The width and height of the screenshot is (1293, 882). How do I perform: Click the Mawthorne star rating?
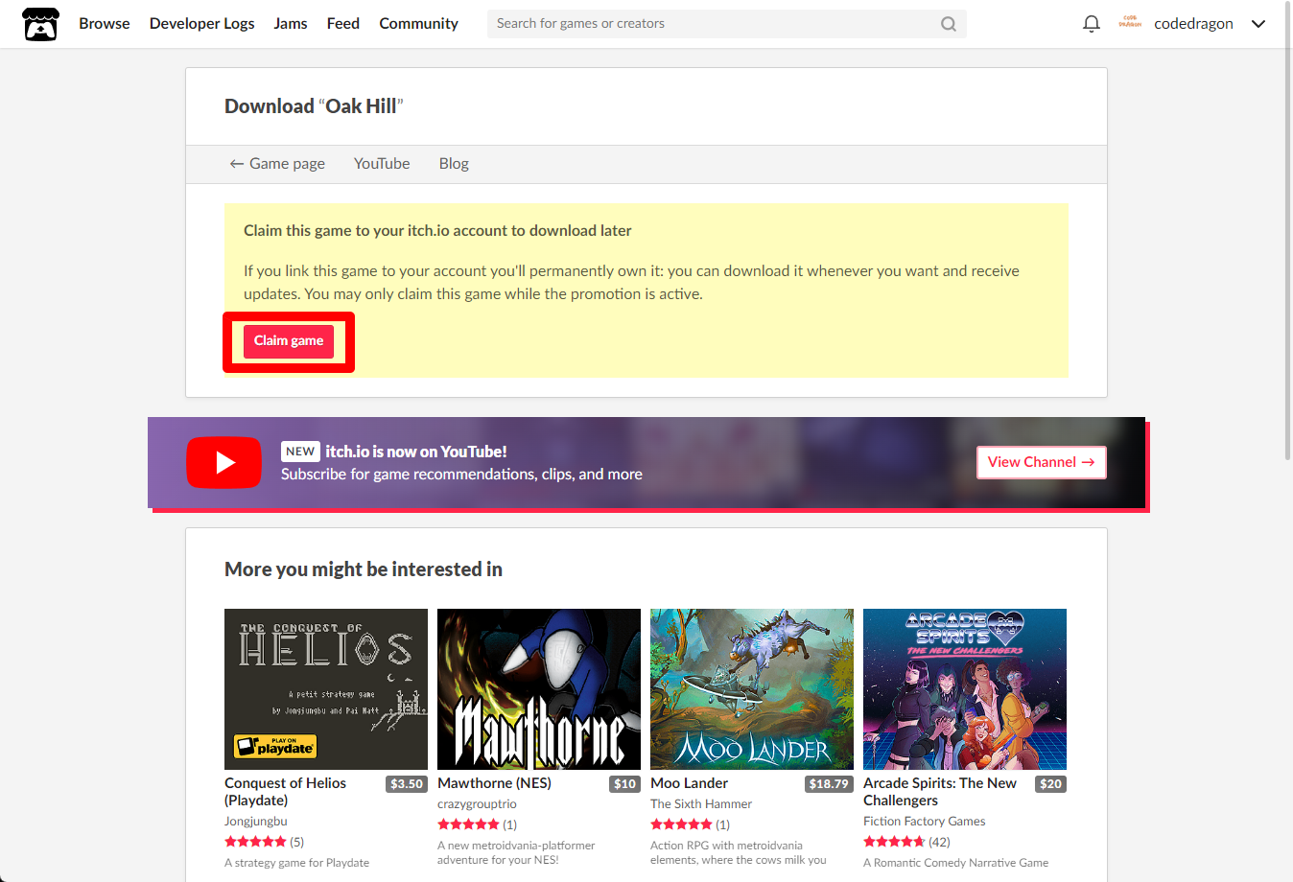coord(468,824)
